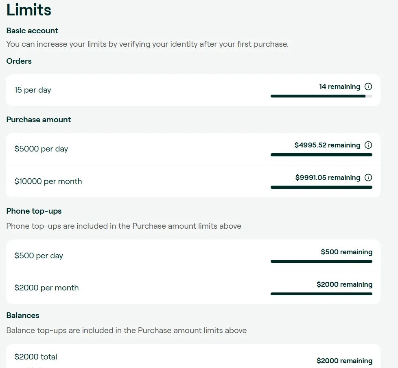398x368 pixels.
Task: Click the Phone top-ups section heading
Action: click(x=34, y=211)
